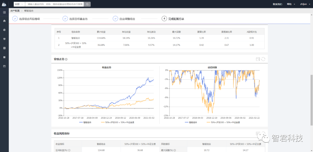Go to step 自由调整组合
The image size is (313, 152).
[x=127, y=19]
